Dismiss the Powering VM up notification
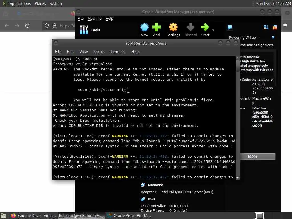This screenshot has width=292, height=219. coord(273,37)
